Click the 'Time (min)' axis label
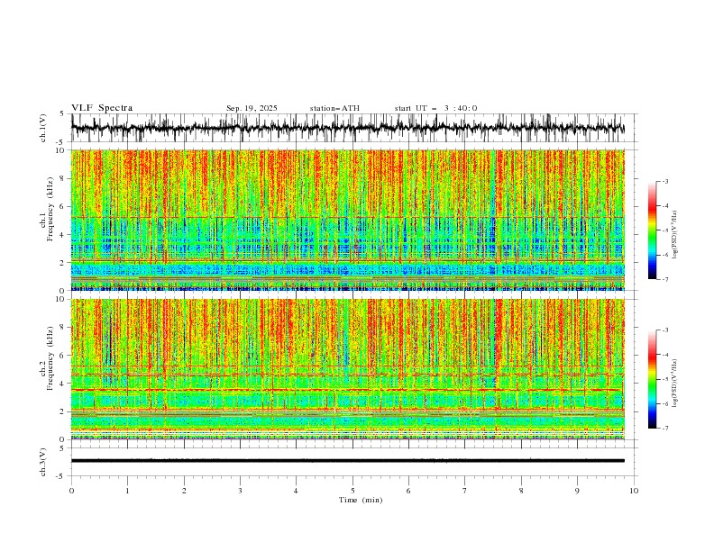The image size is (714, 551). pos(361,500)
